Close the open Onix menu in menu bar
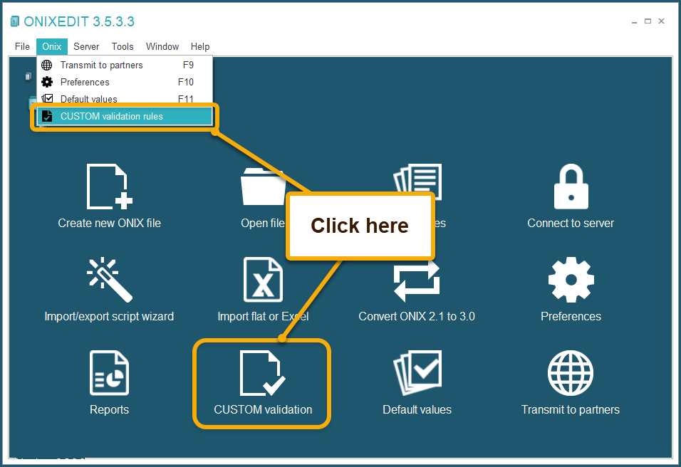The width and height of the screenshot is (681, 467). (x=52, y=46)
